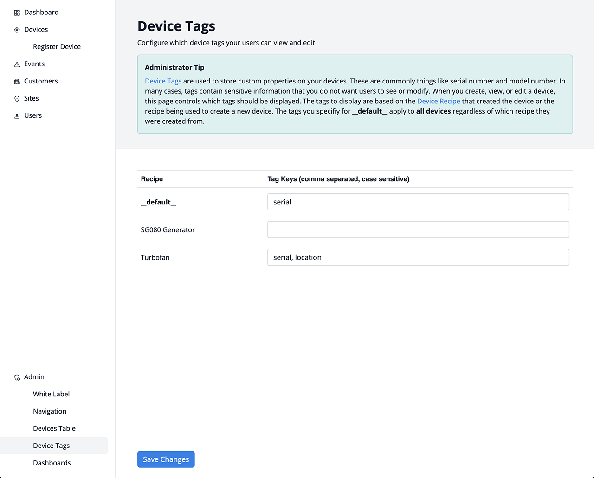
Task: Click the Sites location pin icon
Action: tap(17, 99)
